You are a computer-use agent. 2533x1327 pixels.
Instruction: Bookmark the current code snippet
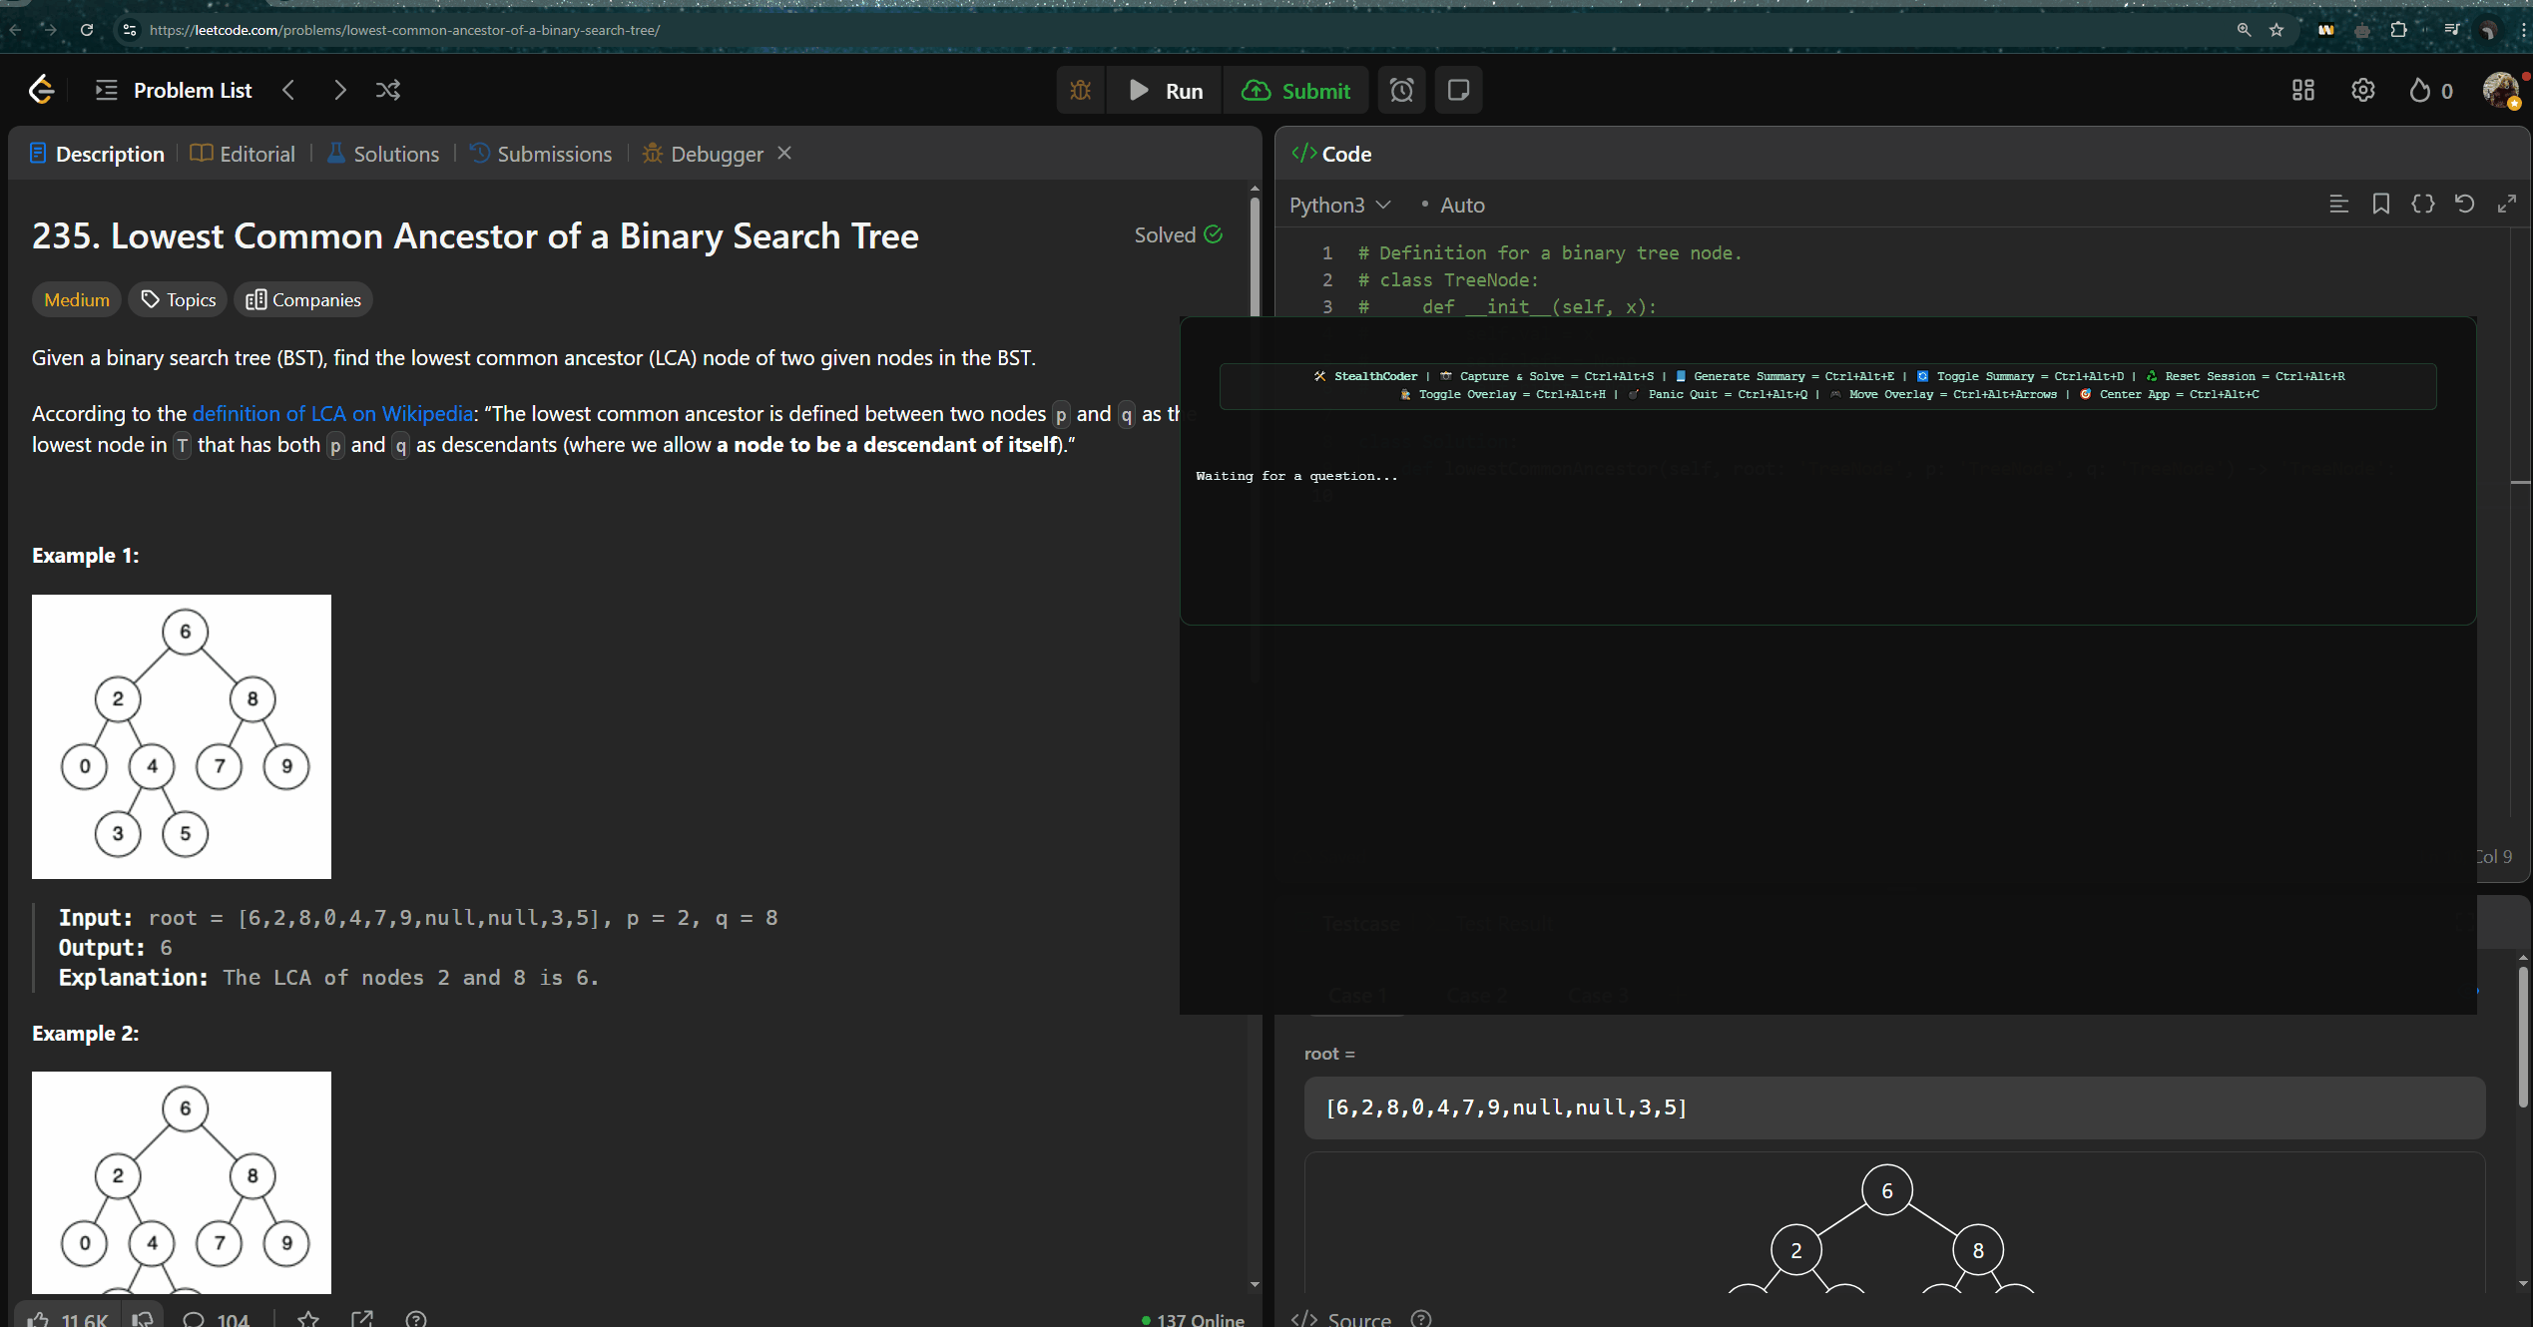2380,205
